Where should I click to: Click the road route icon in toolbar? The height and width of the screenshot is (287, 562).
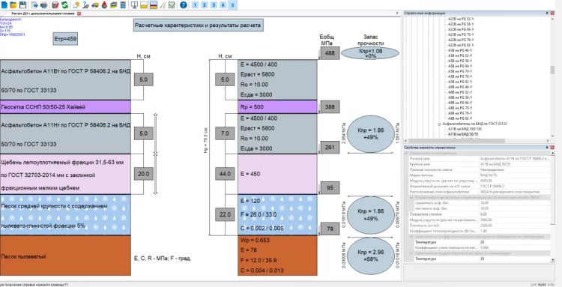(x=85, y=5)
